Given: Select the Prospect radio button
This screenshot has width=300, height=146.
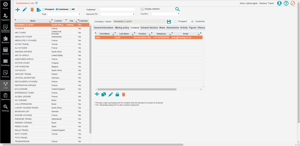Looking at the screenshot, I should [43, 9].
